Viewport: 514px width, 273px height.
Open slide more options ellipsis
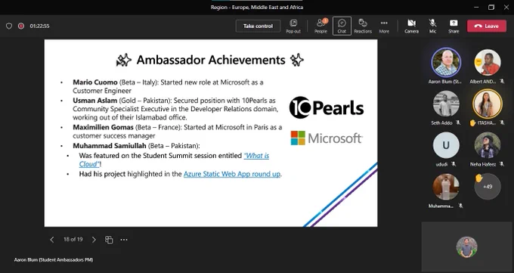coord(124,240)
